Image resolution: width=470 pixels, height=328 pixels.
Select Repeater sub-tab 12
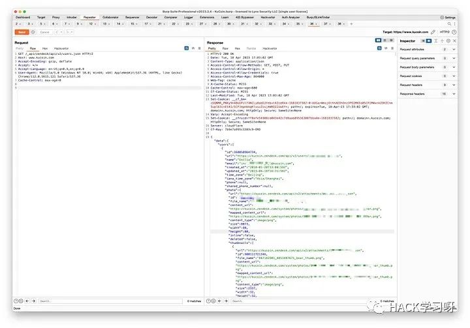pos(91,23)
